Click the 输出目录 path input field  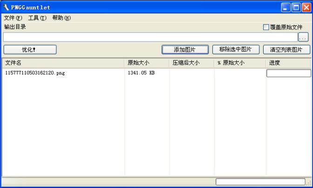click(150, 37)
